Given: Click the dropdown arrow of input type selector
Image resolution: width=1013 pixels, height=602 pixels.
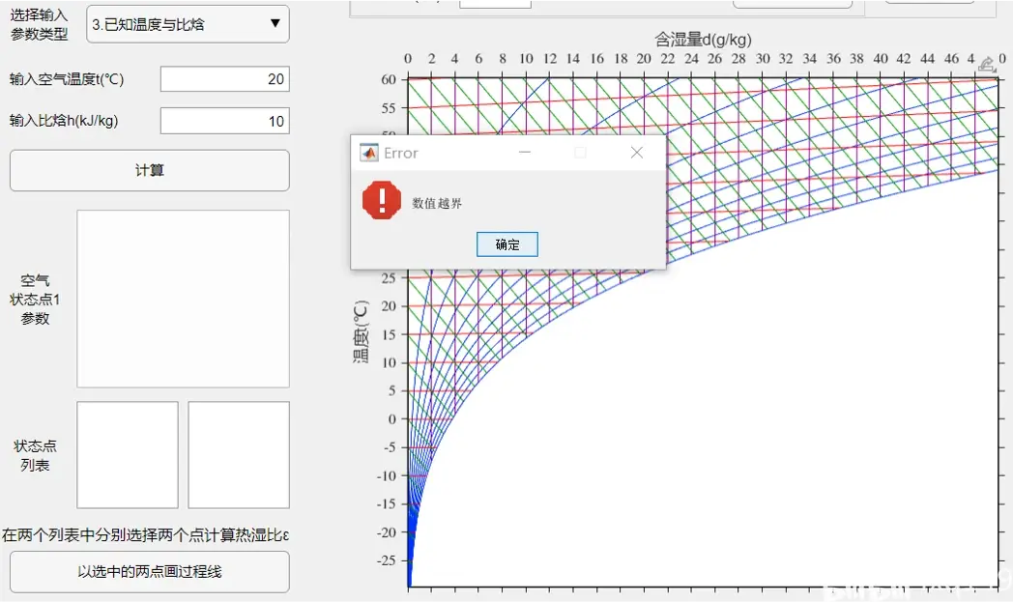Looking at the screenshot, I should (275, 24).
